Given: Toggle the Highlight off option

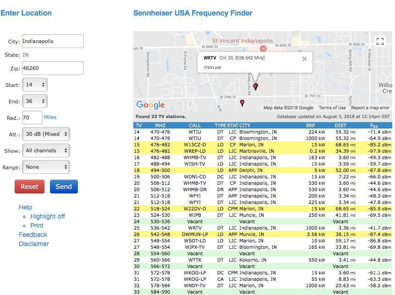Looking at the screenshot, I should pyautogui.click(x=48, y=216).
